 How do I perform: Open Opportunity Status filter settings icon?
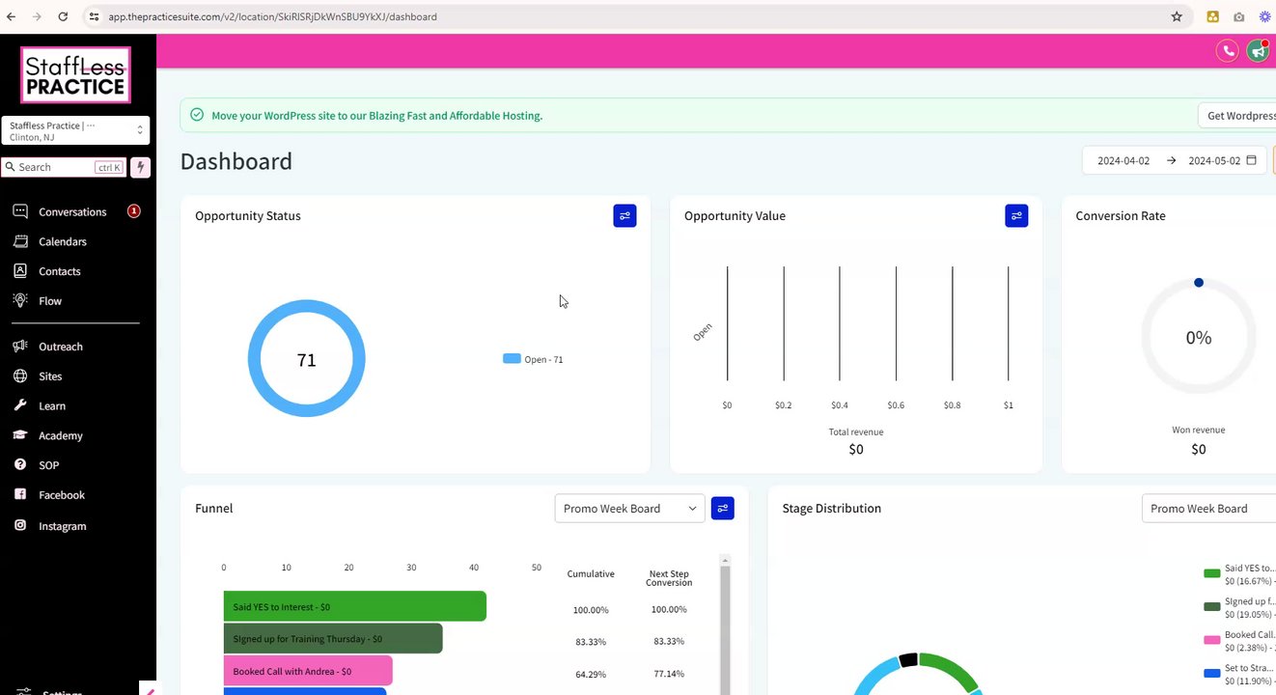(624, 215)
